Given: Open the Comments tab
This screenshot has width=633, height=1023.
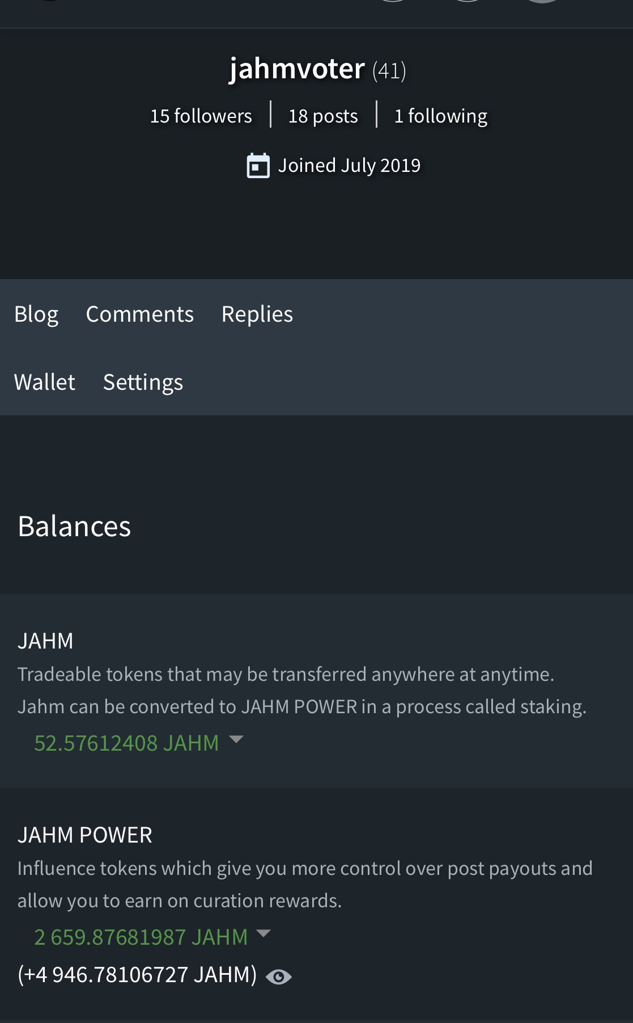Looking at the screenshot, I should [x=139, y=314].
